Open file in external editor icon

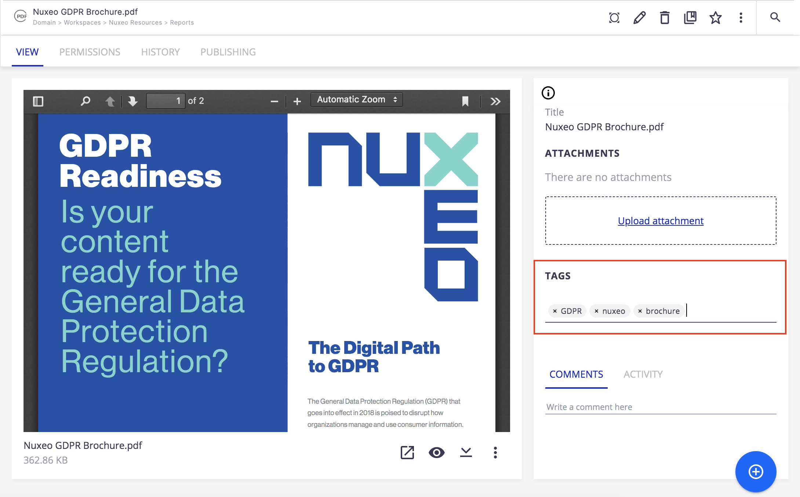point(407,453)
